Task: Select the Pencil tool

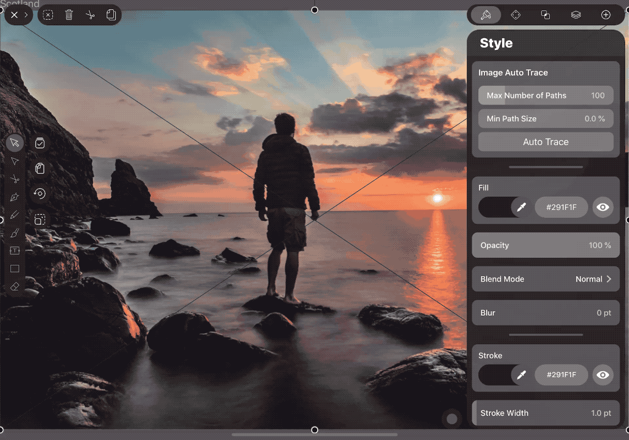Action: (15, 215)
